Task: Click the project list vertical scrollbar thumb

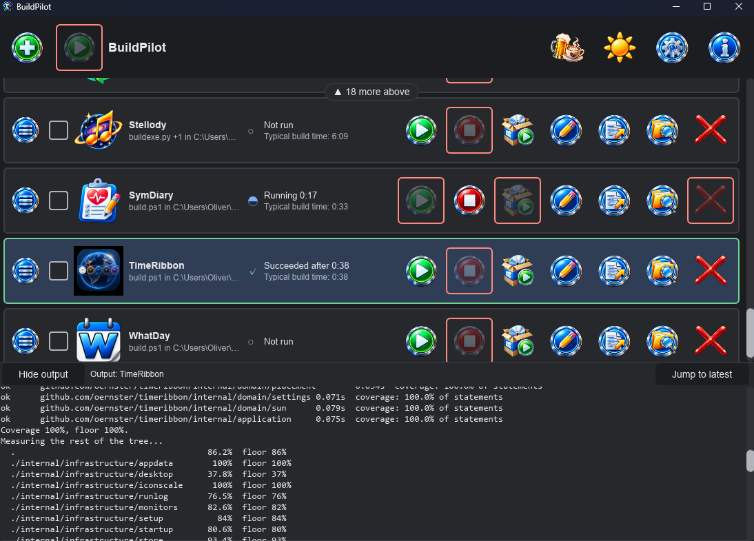Action: click(750, 333)
